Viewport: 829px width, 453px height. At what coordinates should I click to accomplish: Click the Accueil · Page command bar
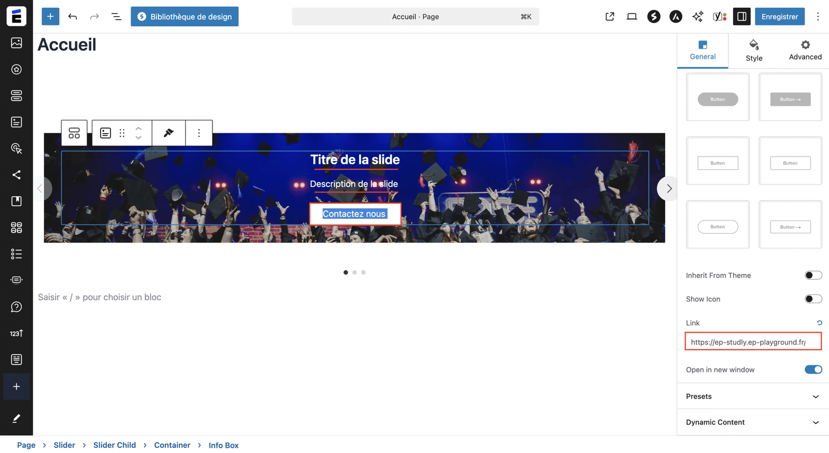click(x=415, y=17)
